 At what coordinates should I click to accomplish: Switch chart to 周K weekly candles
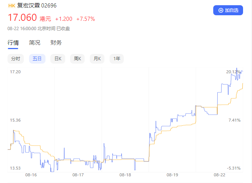78,59
